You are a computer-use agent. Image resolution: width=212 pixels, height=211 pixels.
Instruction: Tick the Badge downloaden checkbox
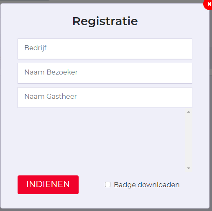(107, 185)
